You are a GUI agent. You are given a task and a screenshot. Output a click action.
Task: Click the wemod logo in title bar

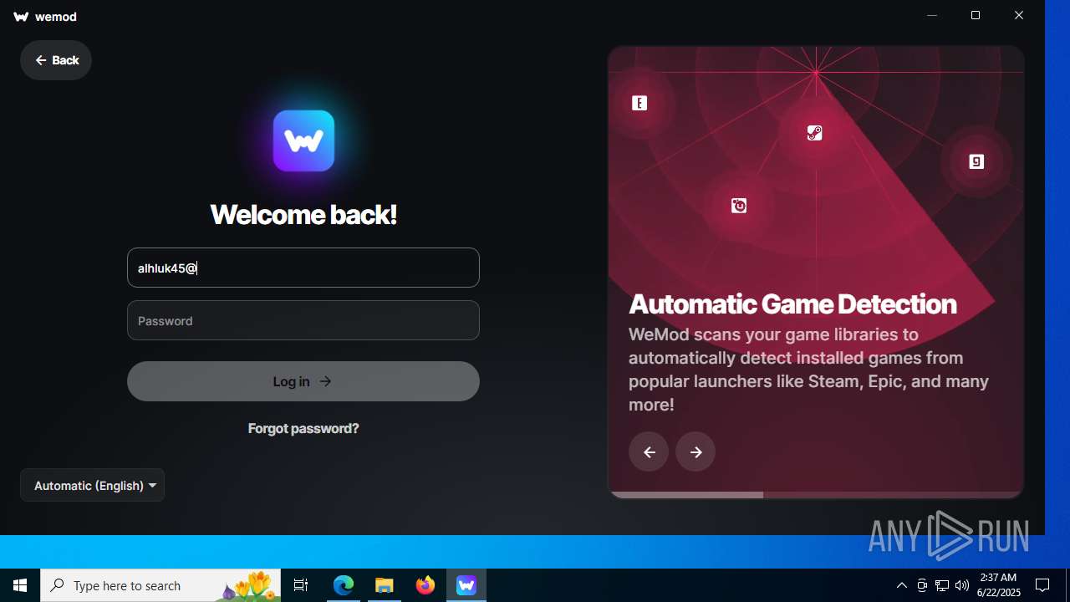(45, 17)
